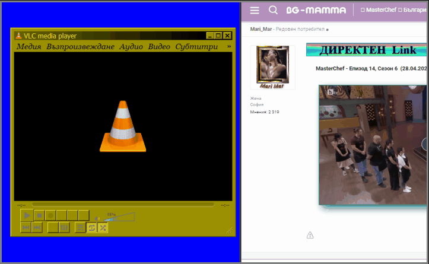Open BG-Mamma hamburger menu

255,10
